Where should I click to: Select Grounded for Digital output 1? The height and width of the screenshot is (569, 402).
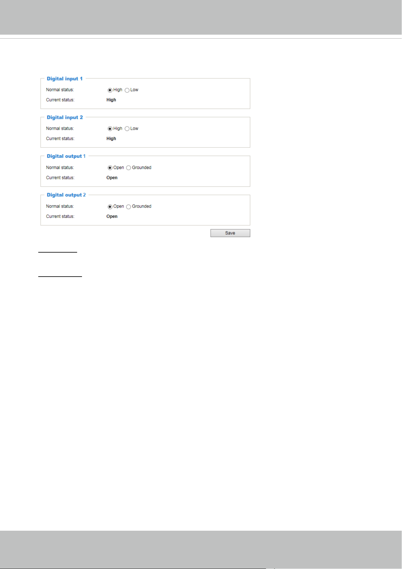coord(128,168)
